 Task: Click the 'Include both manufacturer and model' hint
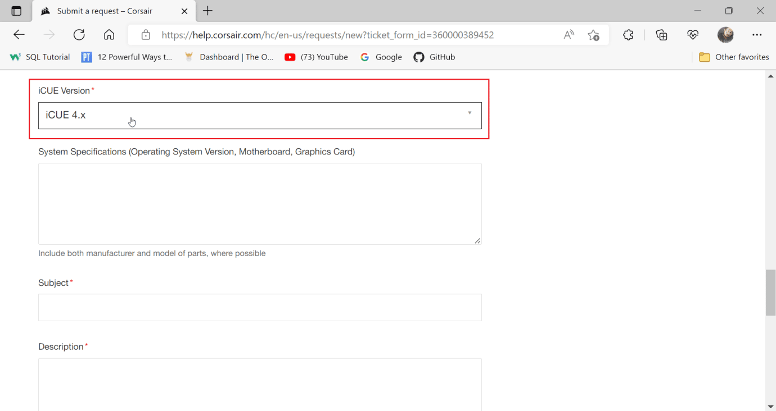tap(152, 253)
